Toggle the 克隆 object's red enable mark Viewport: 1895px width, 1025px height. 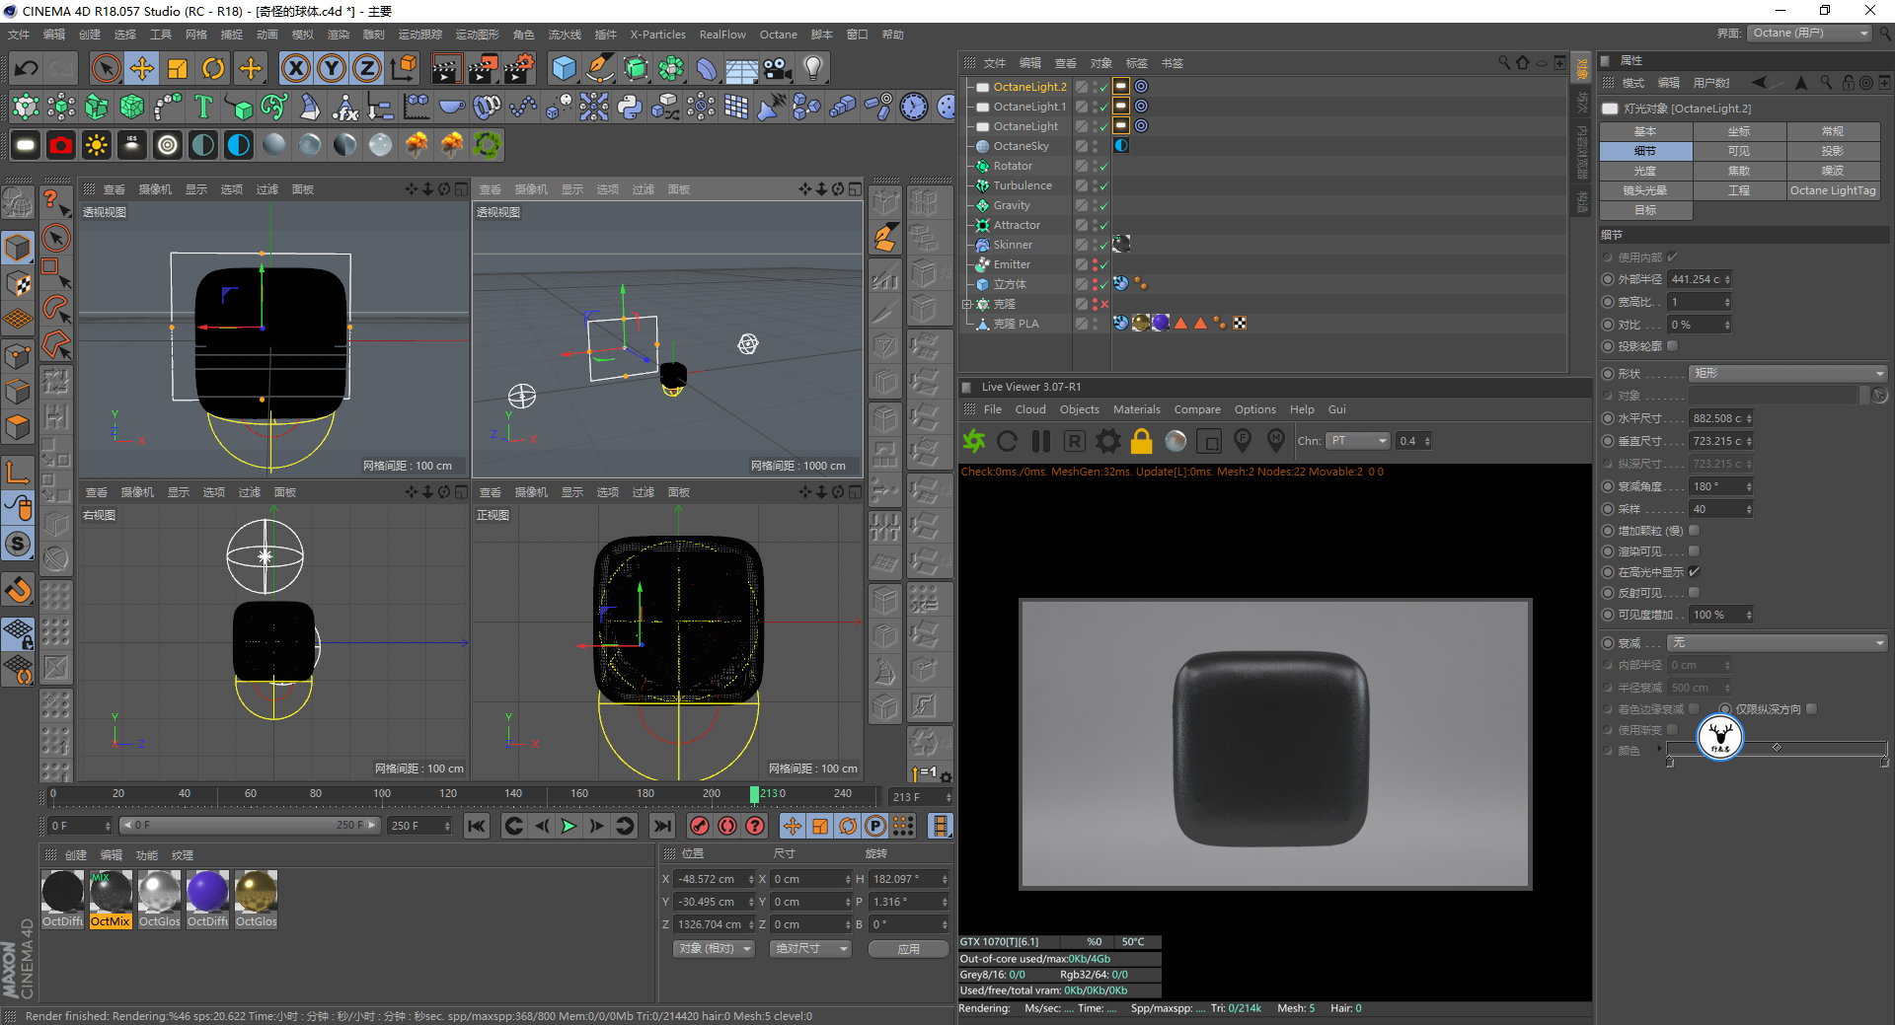coord(1103,304)
